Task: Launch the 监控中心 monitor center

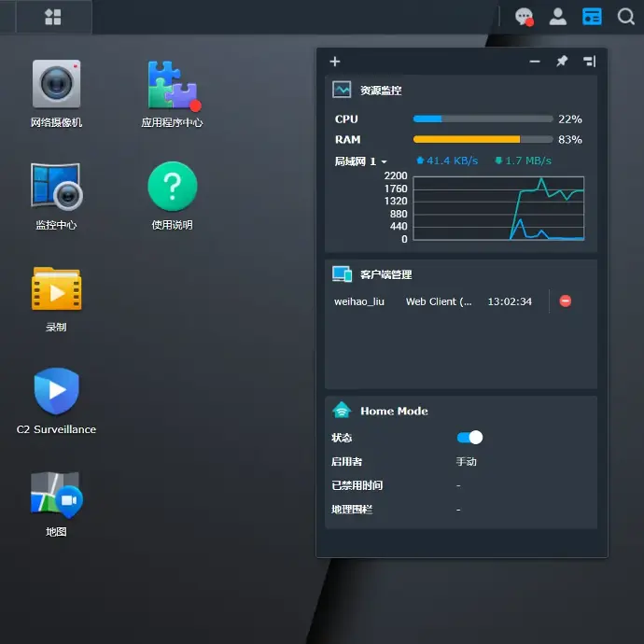Action: coord(56,187)
